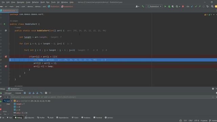Viewport: 217px width, 122px height.
Task: Select the 'i = 0' variable row
Action: 17,107
